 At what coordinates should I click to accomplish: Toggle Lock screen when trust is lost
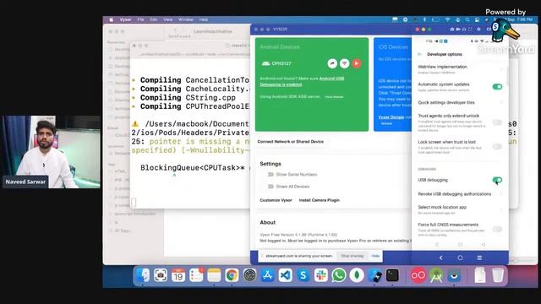coord(497,146)
